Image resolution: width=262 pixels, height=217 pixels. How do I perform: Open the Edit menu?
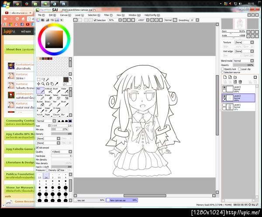point(52,15)
